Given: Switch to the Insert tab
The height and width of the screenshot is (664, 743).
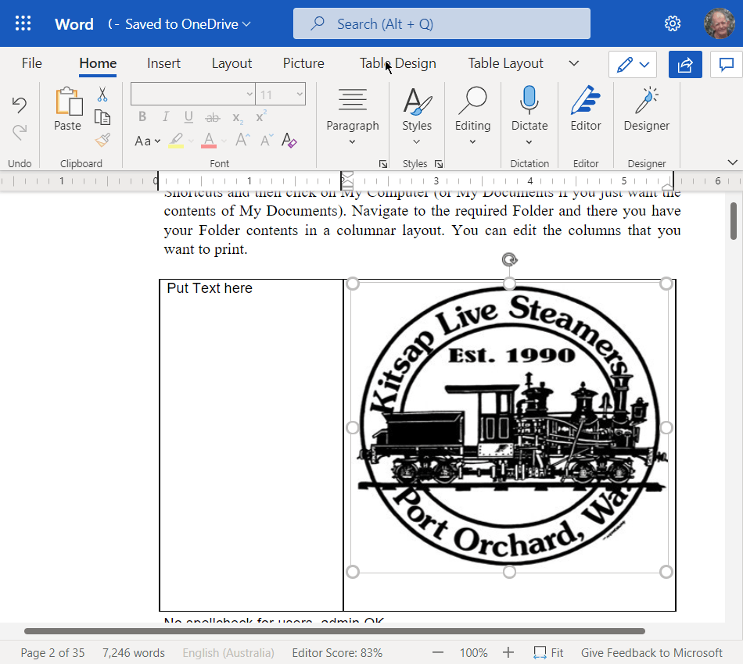Looking at the screenshot, I should pos(163,63).
